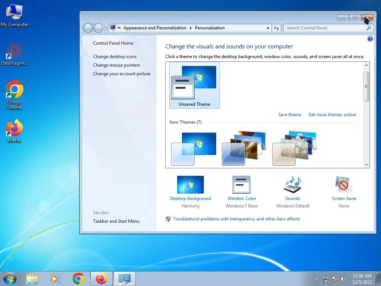Viewport: 381px width, 286px height.
Task: Click the Aero Themes (7) group header
Action: [185, 122]
